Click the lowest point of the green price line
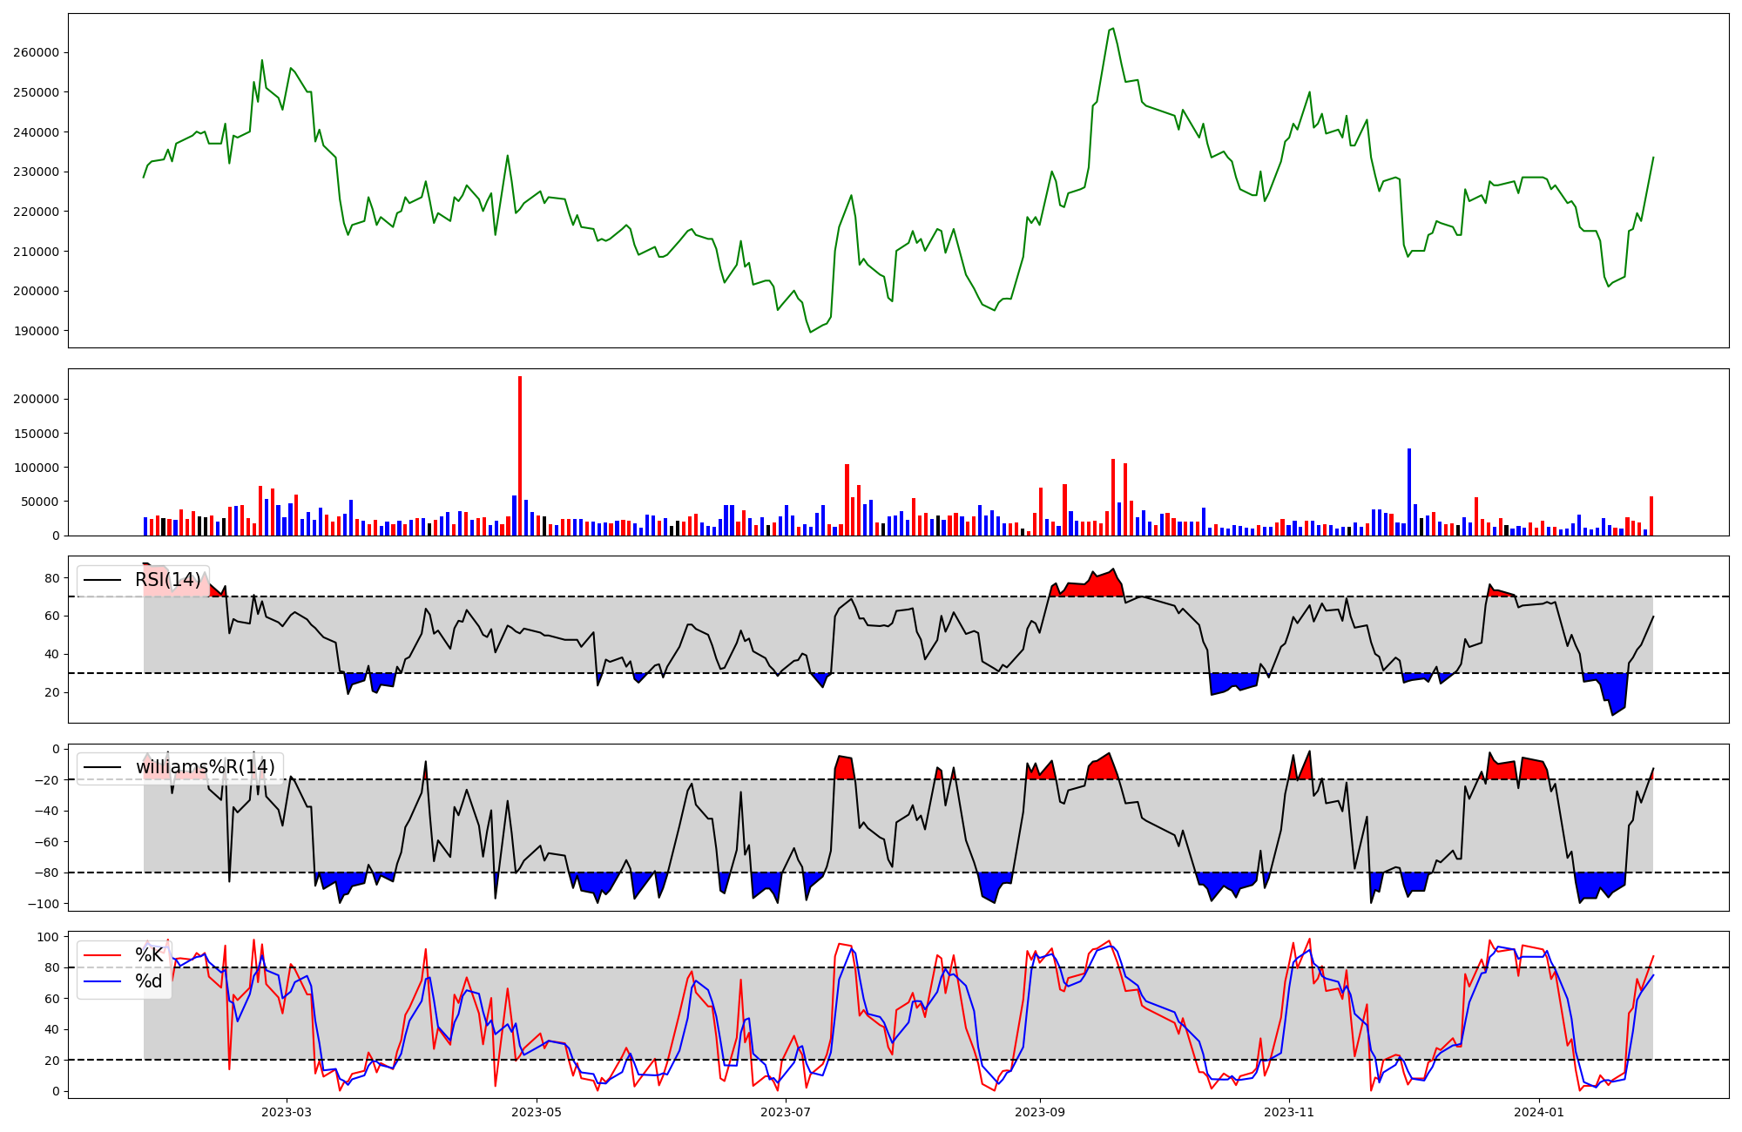This screenshot has width=1742, height=1132. coord(811,332)
